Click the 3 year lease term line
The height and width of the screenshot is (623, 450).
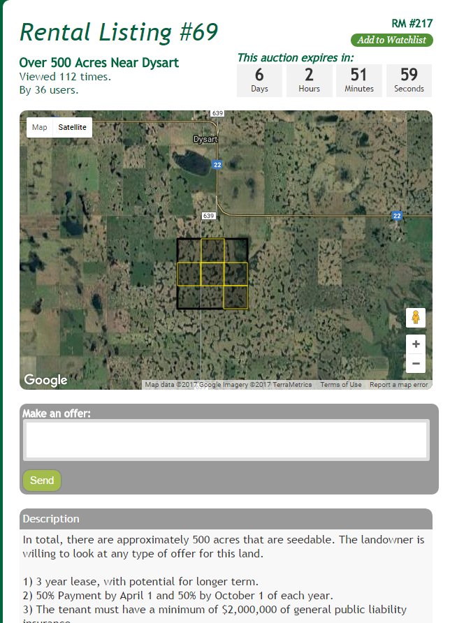(x=140, y=582)
